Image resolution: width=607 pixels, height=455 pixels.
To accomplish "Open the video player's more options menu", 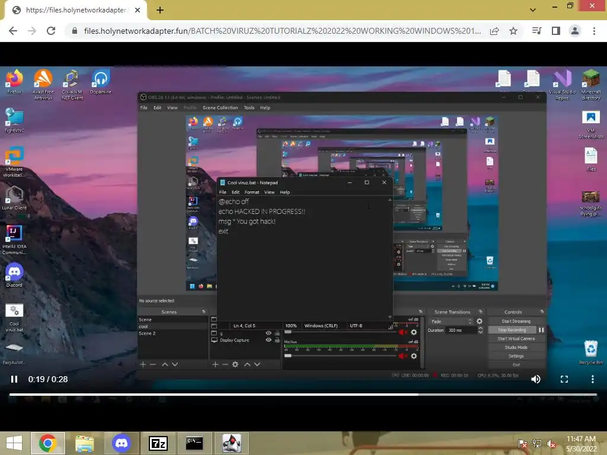I will (592, 379).
